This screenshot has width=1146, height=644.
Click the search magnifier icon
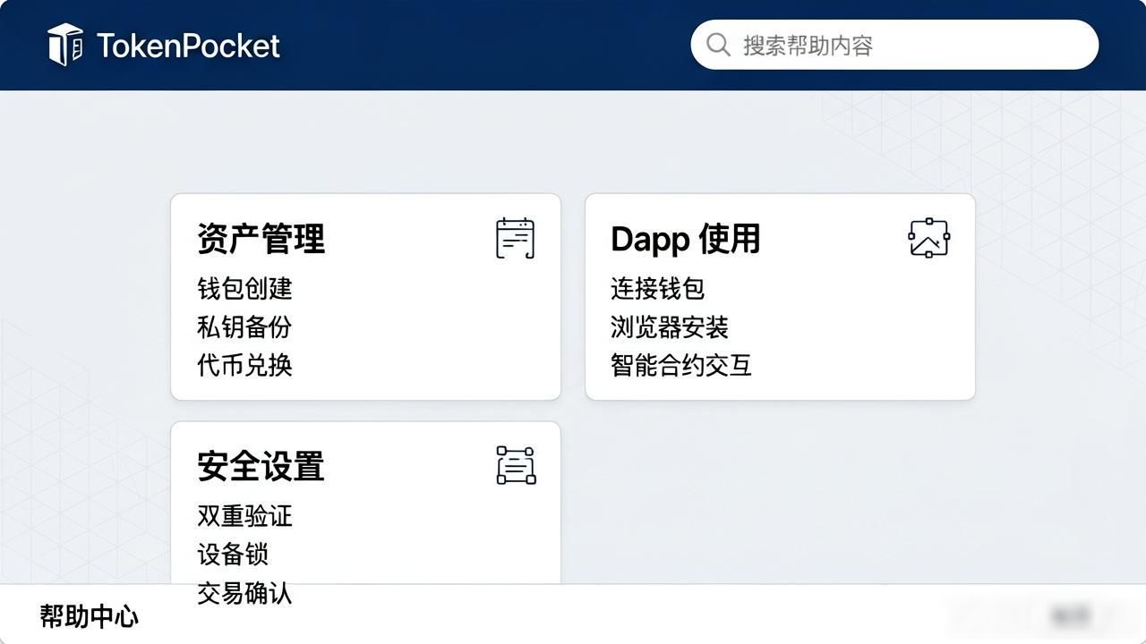click(718, 45)
